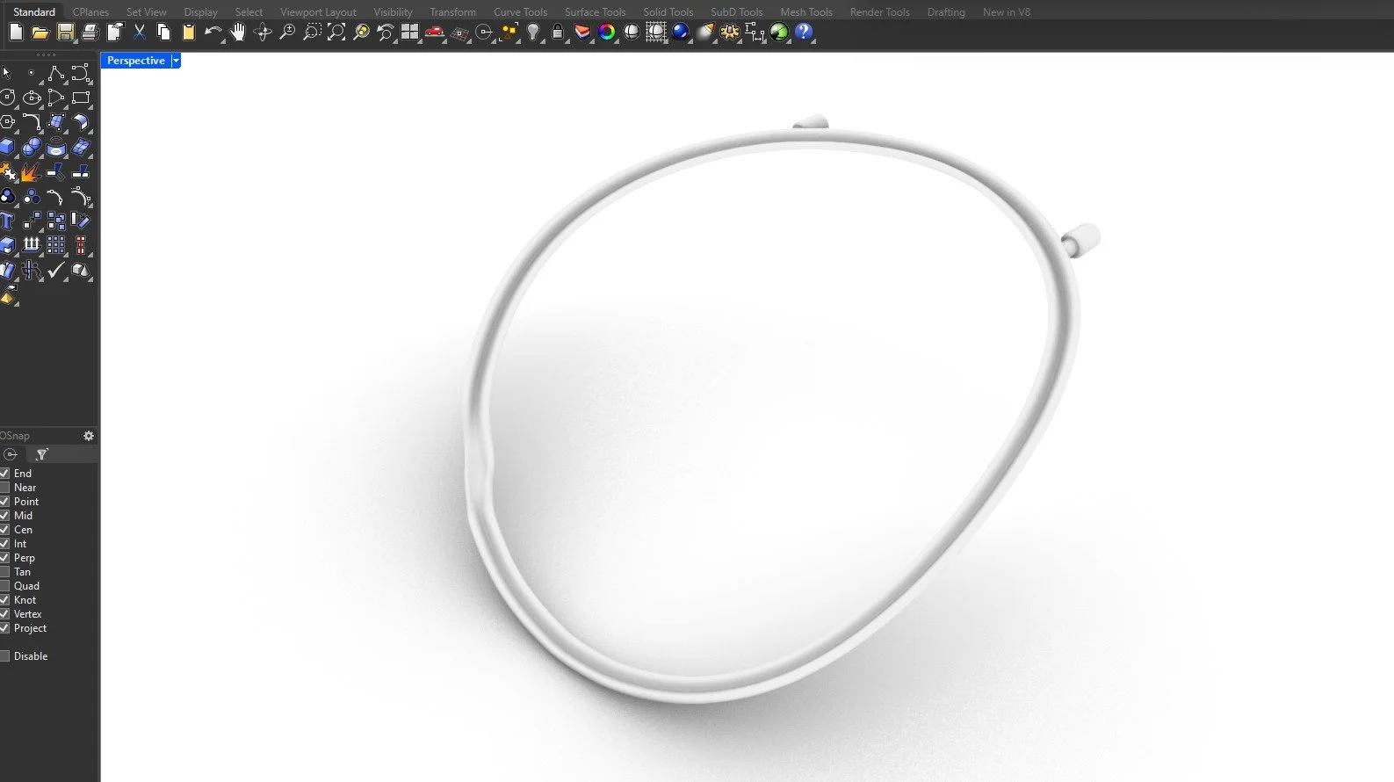Enable the Tan osnap checkbox
The image size is (1394, 782).
click(4, 572)
